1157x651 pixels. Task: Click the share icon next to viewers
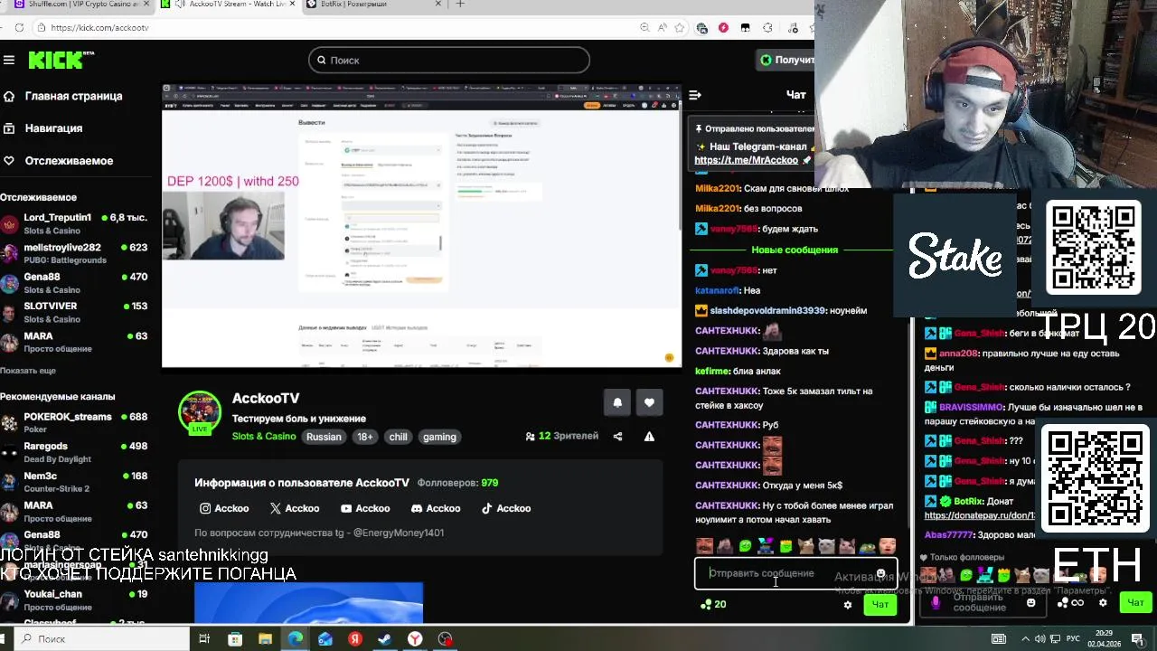click(x=617, y=436)
